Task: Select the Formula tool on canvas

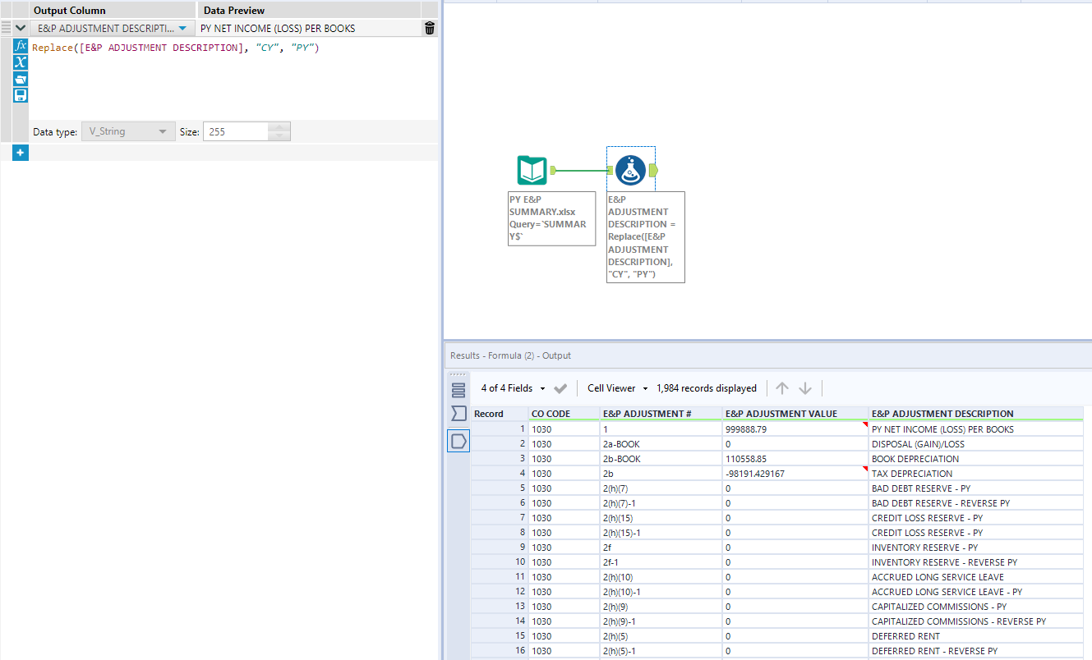Action: (x=630, y=170)
